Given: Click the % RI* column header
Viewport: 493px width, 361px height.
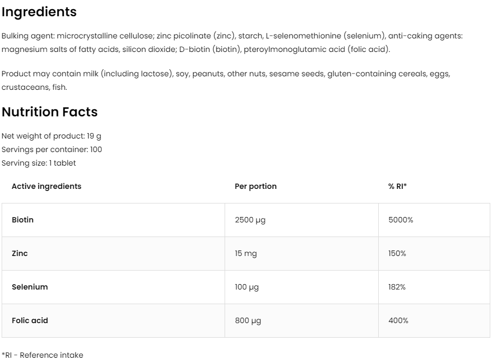Looking at the screenshot, I should pos(397,186).
